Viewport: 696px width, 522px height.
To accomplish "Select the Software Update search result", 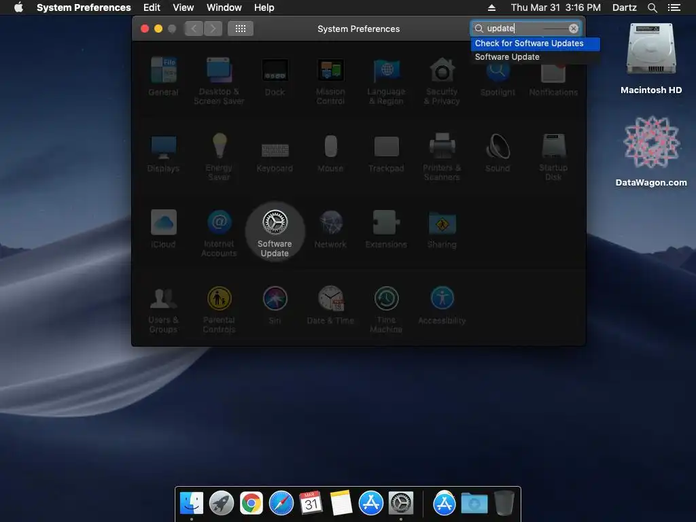I will tap(535, 57).
